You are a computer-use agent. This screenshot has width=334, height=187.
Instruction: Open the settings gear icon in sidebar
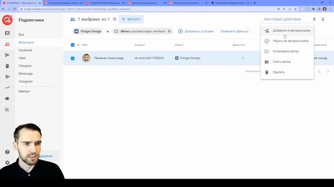click(7, 163)
